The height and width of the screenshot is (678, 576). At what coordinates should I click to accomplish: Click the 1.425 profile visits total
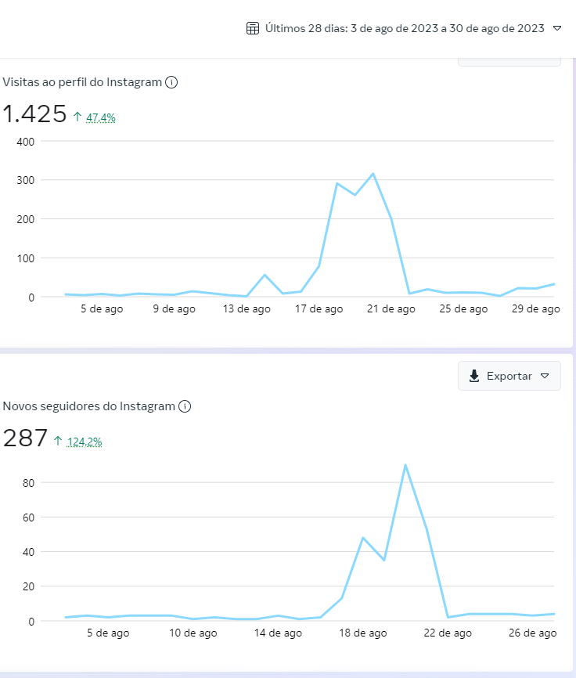(34, 114)
